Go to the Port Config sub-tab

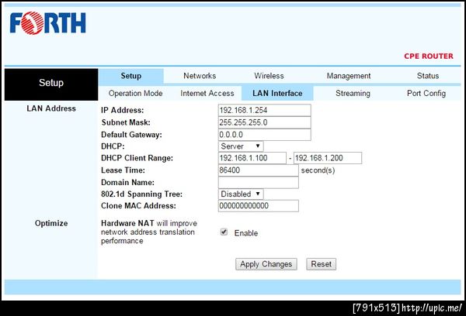point(426,94)
